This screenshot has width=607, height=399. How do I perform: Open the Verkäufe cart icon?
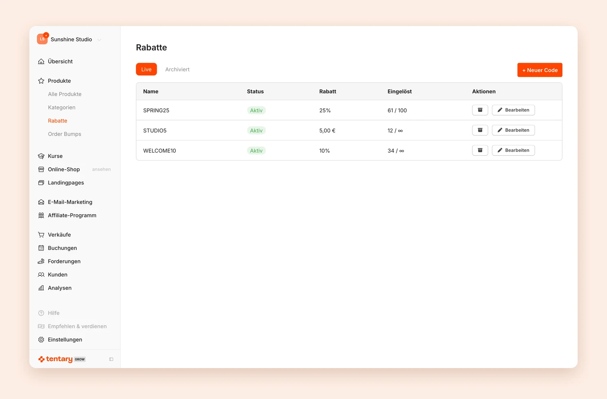coord(41,235)
